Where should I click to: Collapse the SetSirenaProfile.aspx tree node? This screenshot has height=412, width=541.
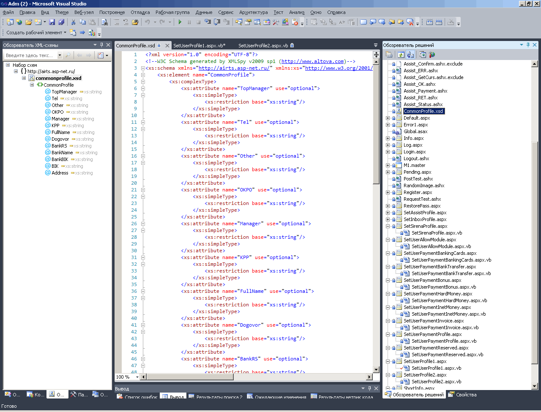pos(388,226)
